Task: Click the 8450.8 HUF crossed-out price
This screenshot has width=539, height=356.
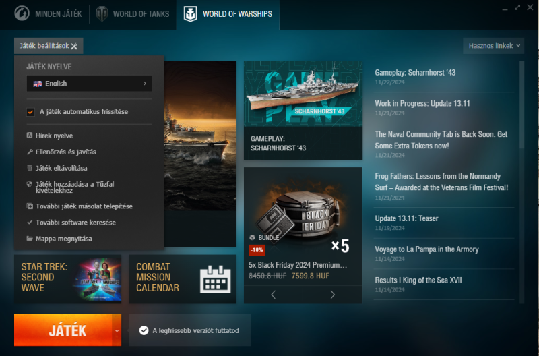Action: pyautogui.click(x=267, y=276)
